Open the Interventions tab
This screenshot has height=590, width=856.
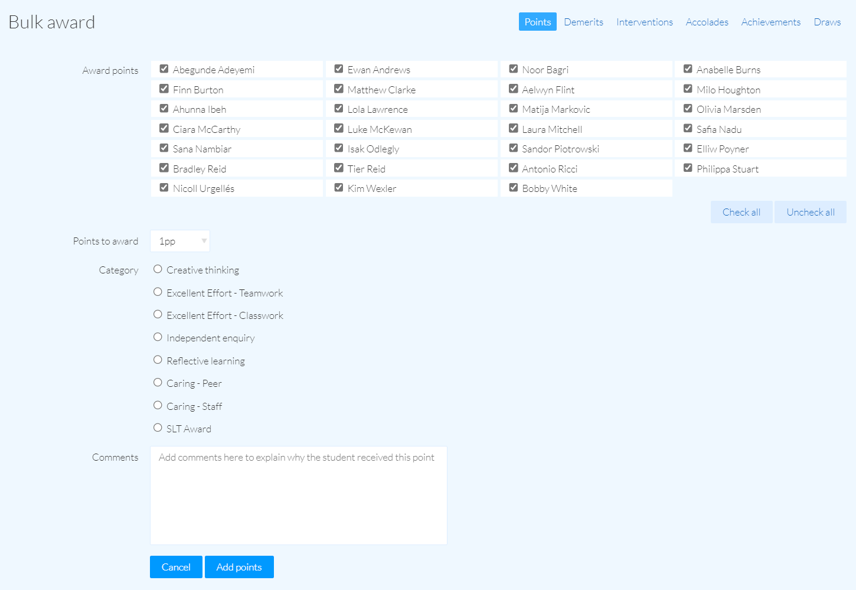pos(644,22)
